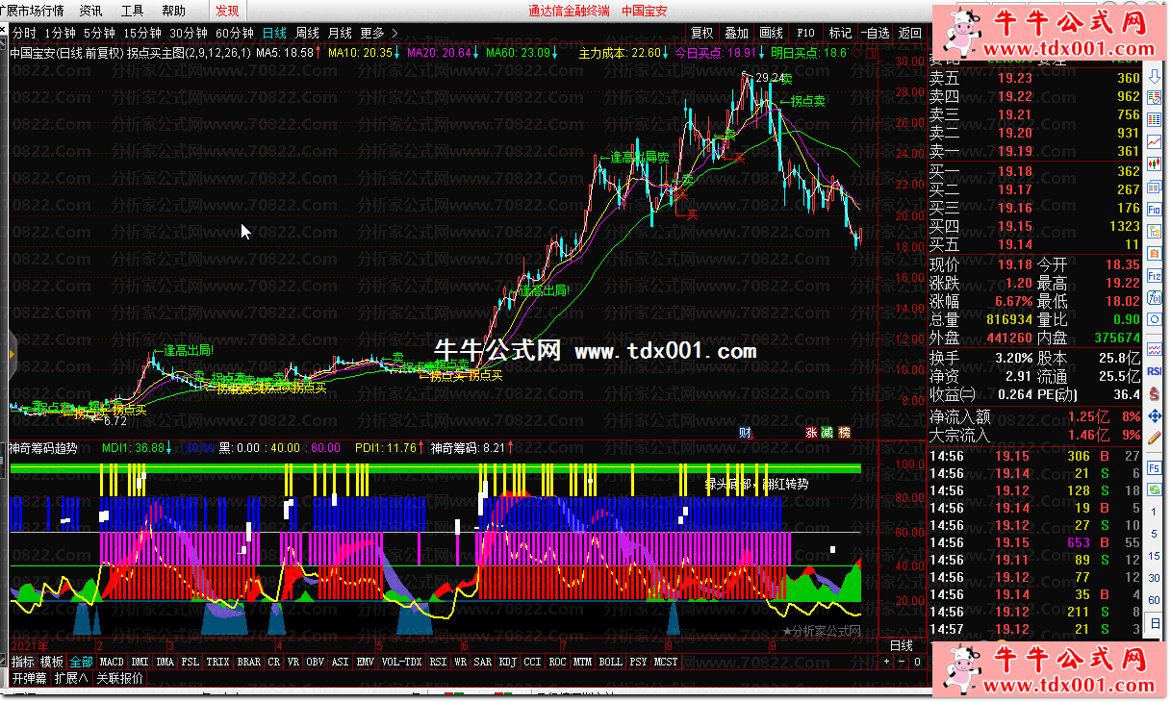Click the 减 marker on the chart
Screen dimensions: 1171x702
pyautogui.click(x=828, y=433)
